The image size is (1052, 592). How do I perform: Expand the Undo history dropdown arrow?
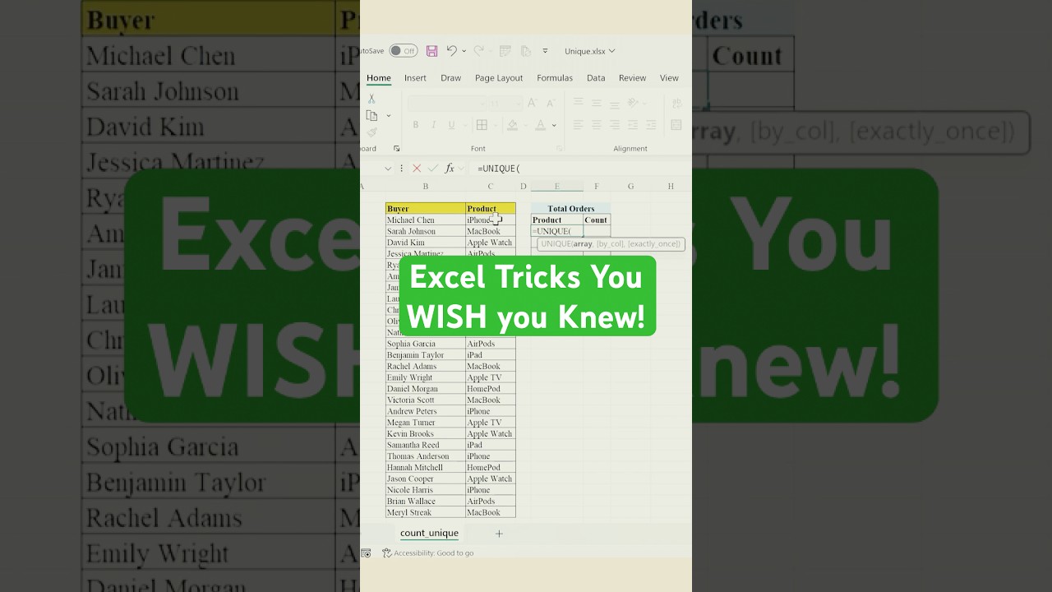pyautogui.click(x=464, y=51)
